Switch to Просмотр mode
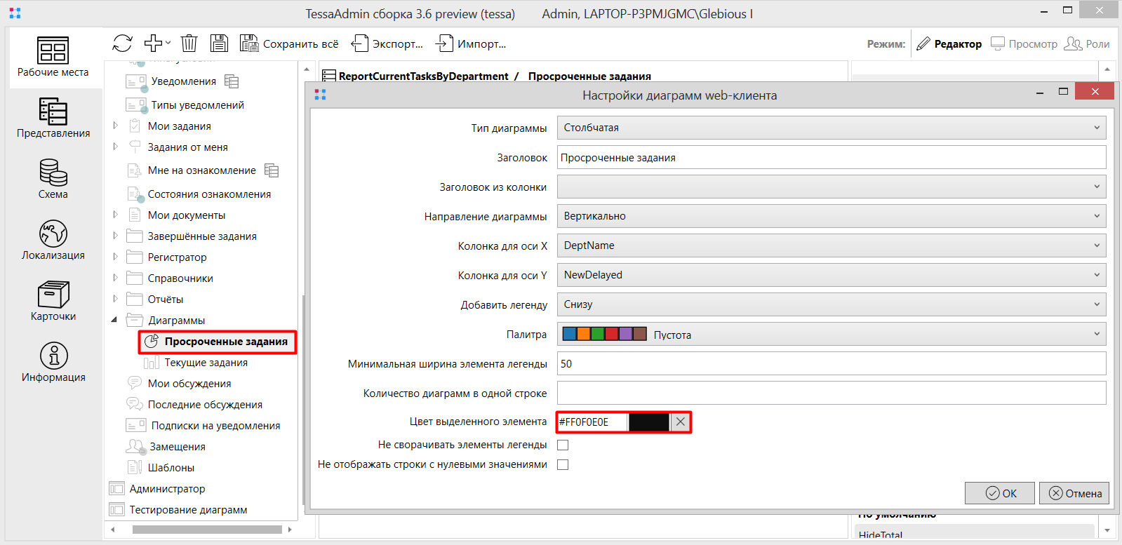This screenshot has height=545, width=1122. pos(1024,44)
